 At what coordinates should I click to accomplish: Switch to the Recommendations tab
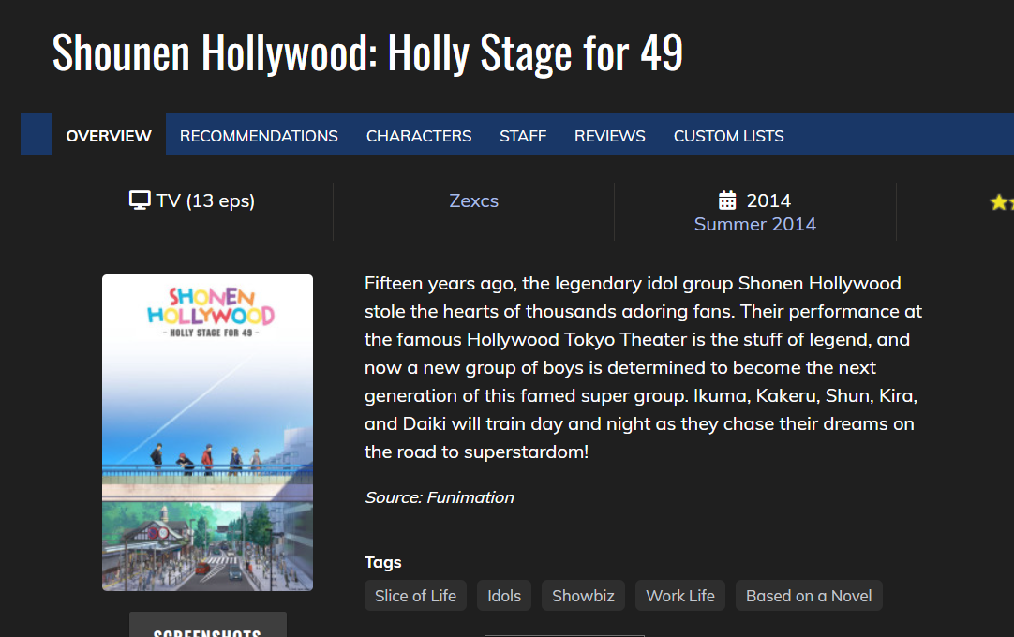point(259,136)
